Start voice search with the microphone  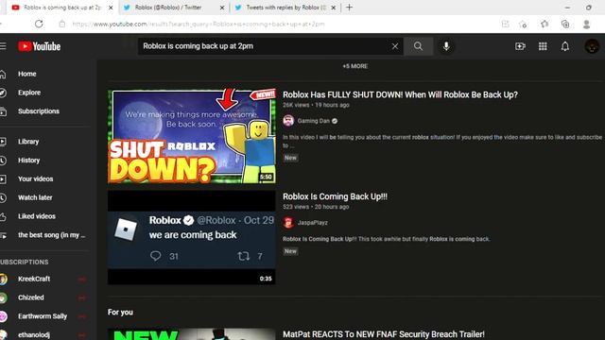coord(446,46)
